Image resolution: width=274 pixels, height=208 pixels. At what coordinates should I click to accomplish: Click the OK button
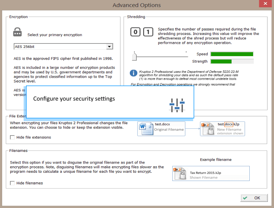(254, 198)
